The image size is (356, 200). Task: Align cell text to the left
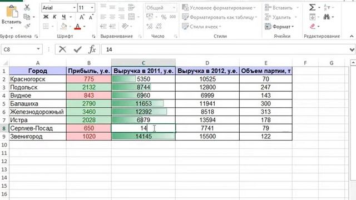click(x=103, y=17)
